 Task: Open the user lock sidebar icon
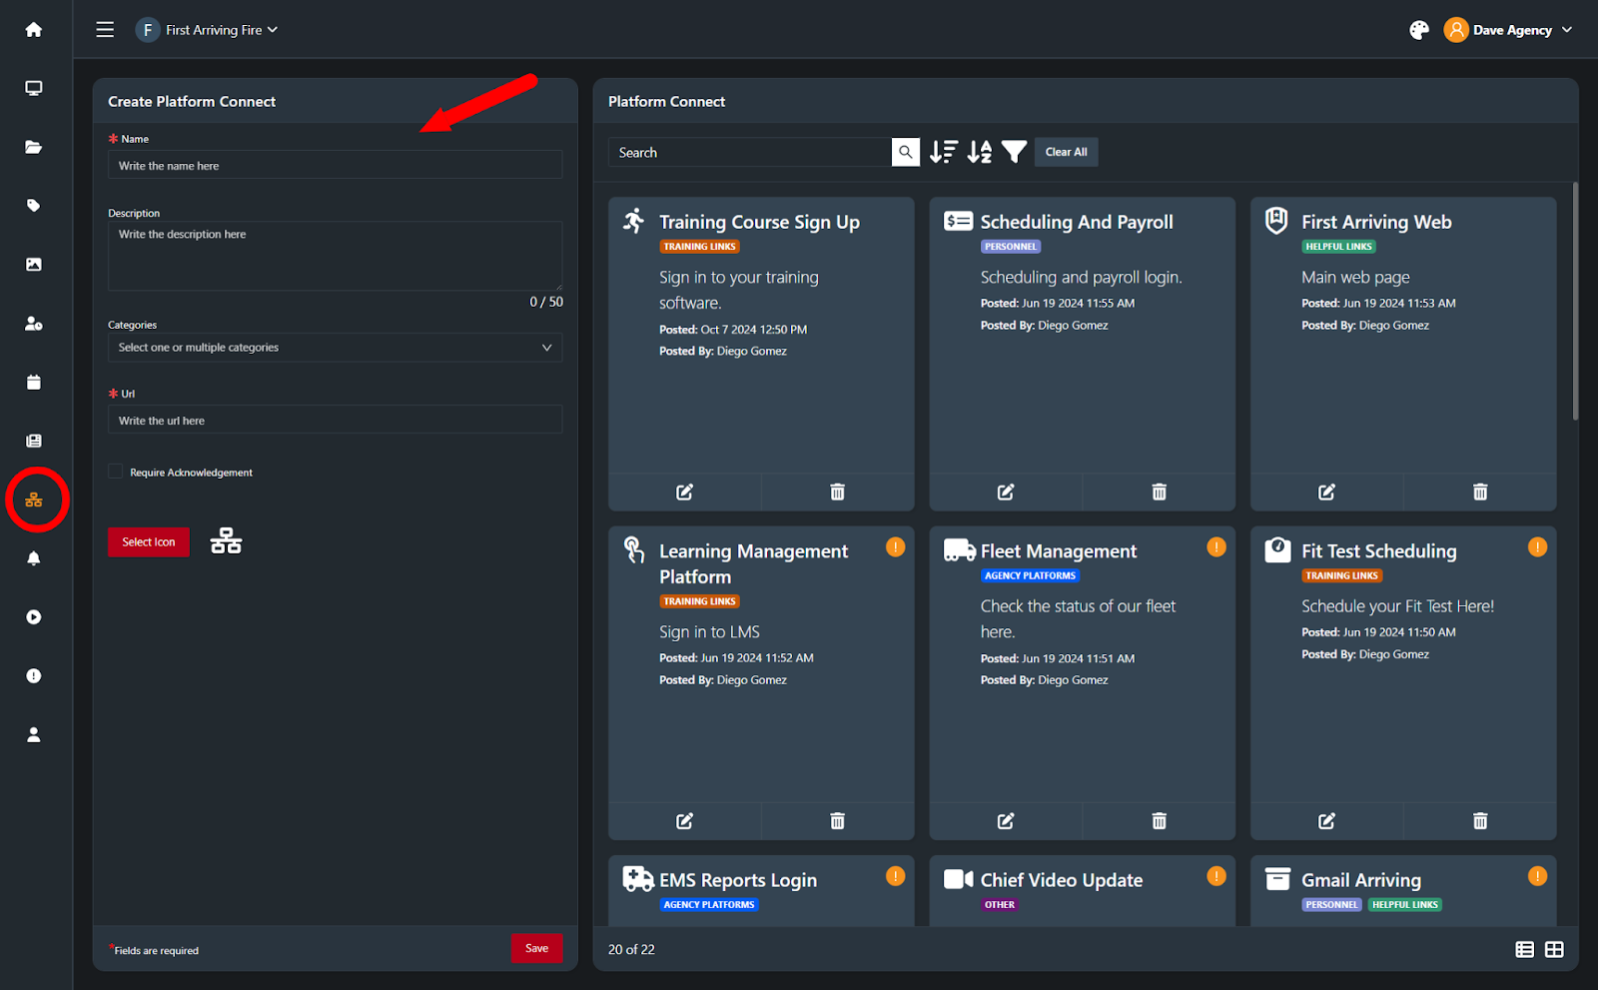coord(33,324)
